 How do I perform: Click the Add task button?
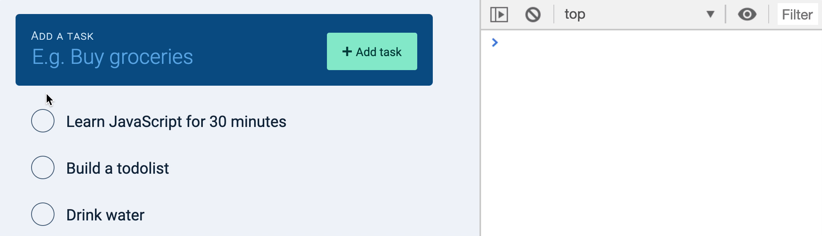371,51
